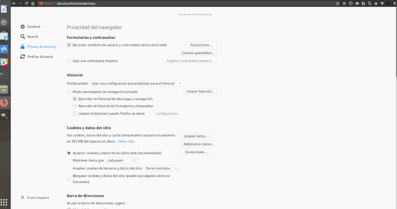The height and width of the screenshot is (209, 397).
Task: Open the Firefox hamburger menu
Action: tap(394, 3)
